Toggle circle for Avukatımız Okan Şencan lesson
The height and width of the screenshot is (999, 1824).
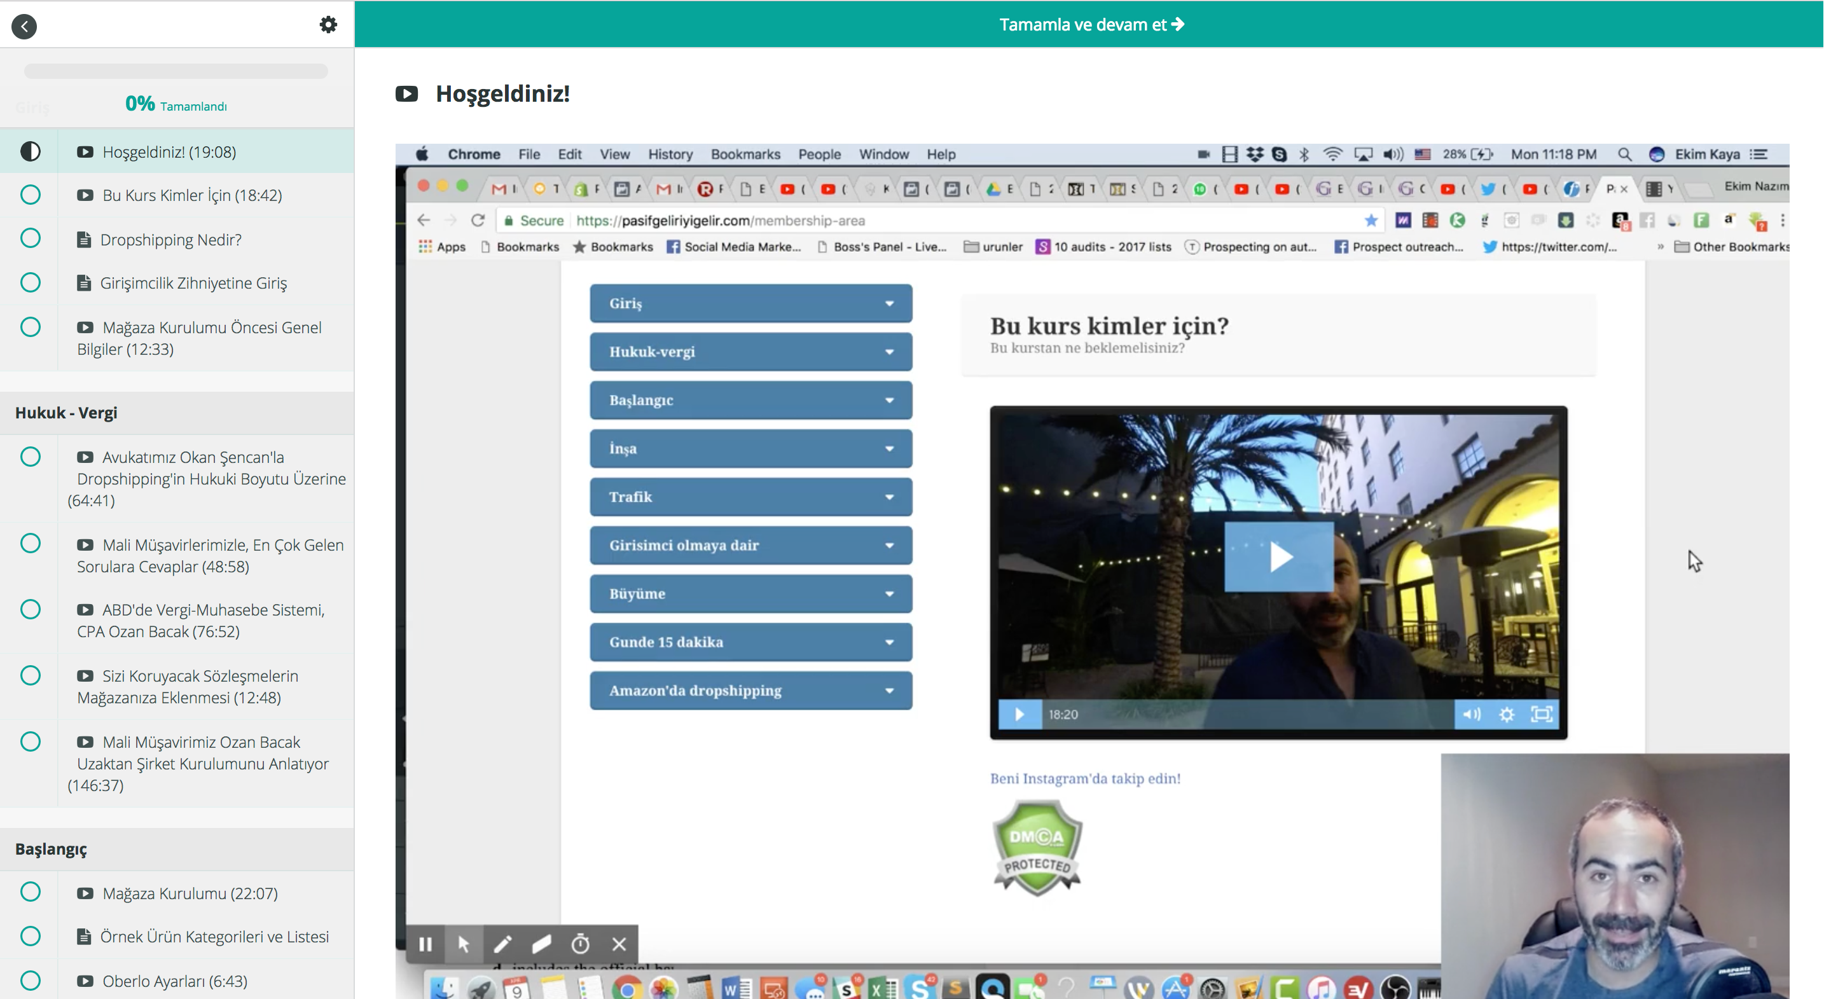coord(31,457)
